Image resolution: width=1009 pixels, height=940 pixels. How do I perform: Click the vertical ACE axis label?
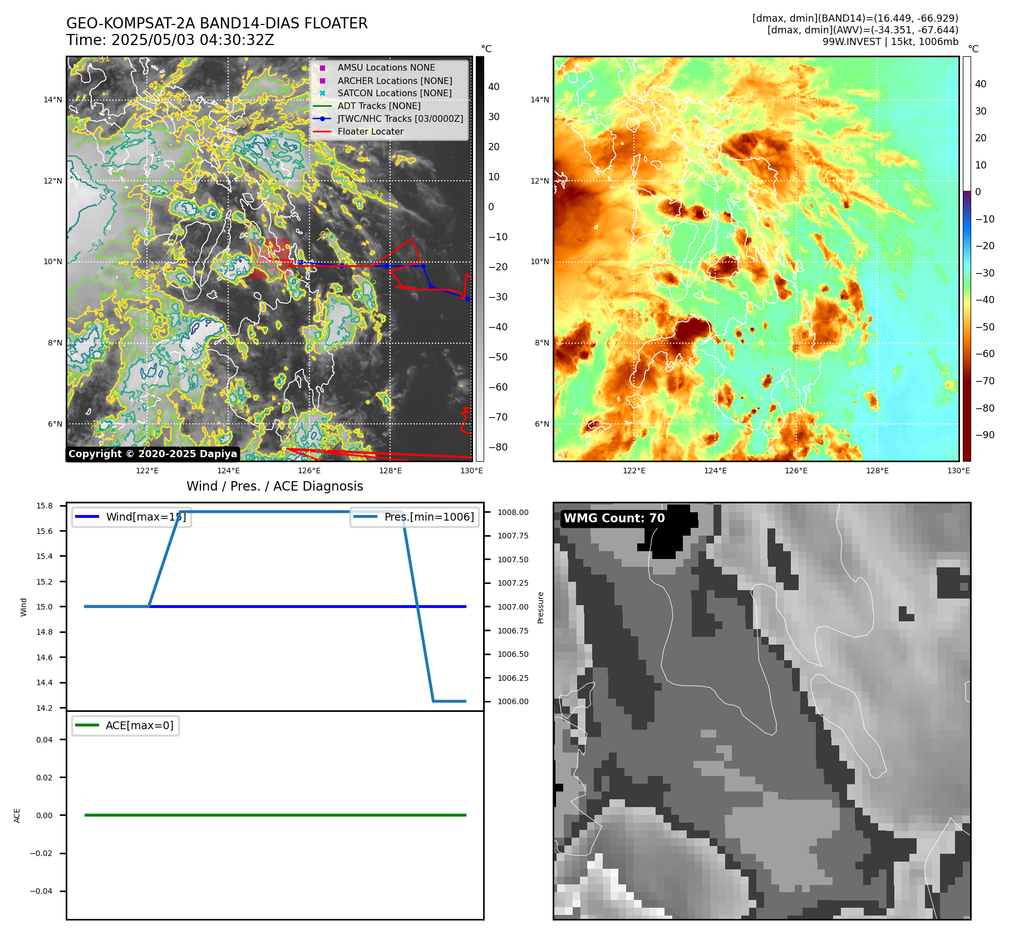[17, 815]
